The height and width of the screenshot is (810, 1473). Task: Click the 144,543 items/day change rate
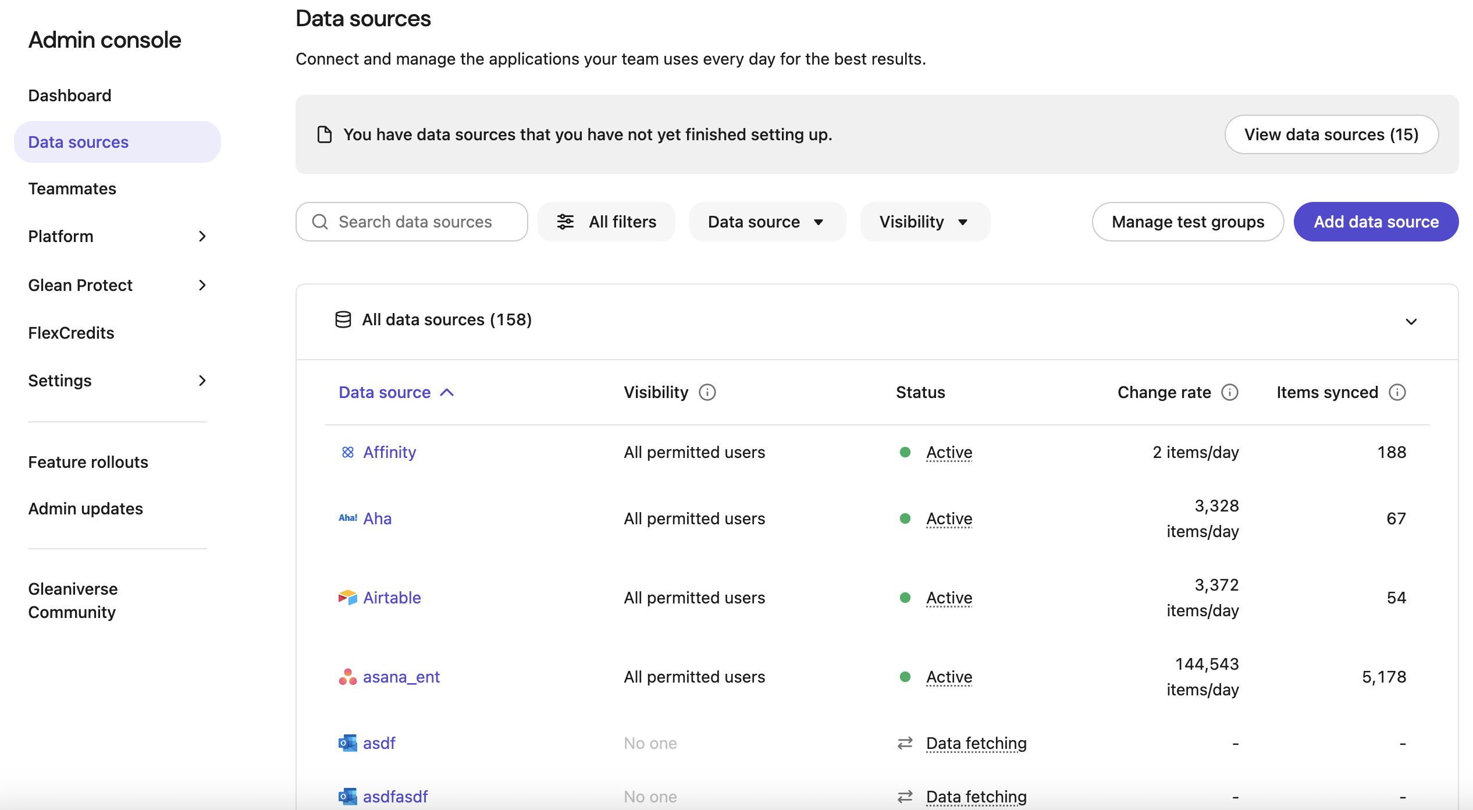pyautogui.click(x=1203, y=677)
